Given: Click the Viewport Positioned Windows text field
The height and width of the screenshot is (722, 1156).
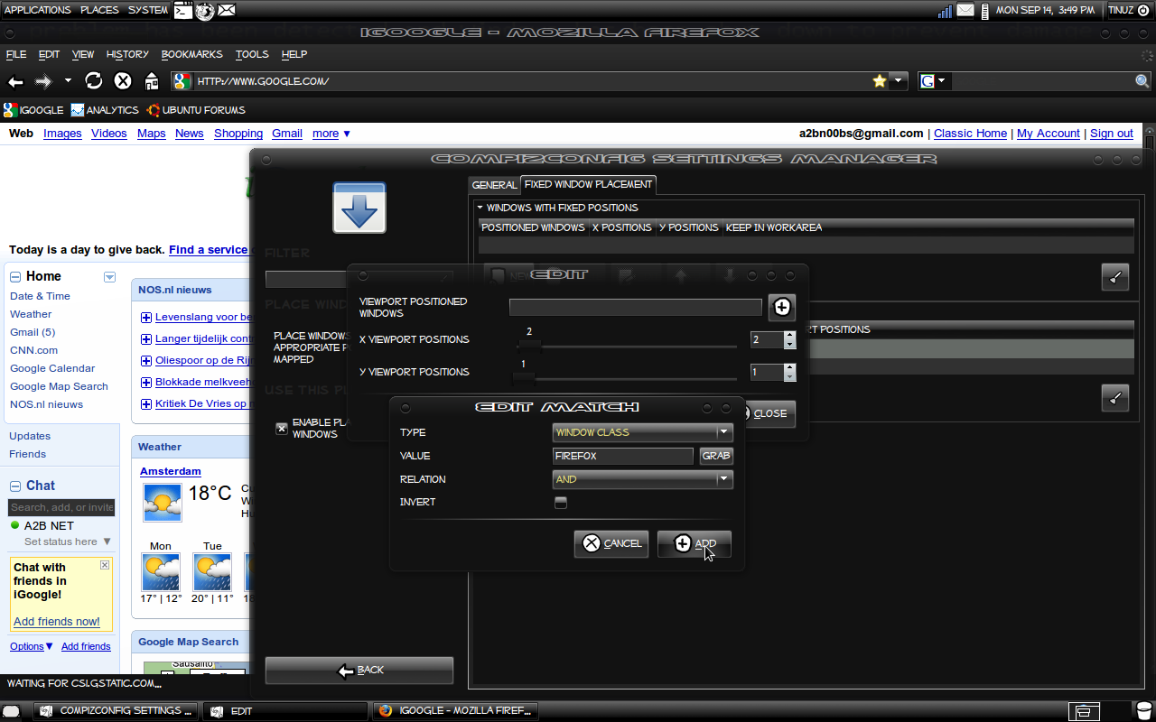Looking at the screenshot, I should coord(636,308).
